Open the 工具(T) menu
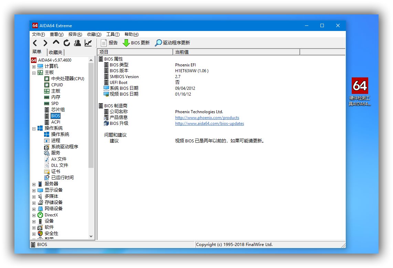 click(x=113, y=34)
